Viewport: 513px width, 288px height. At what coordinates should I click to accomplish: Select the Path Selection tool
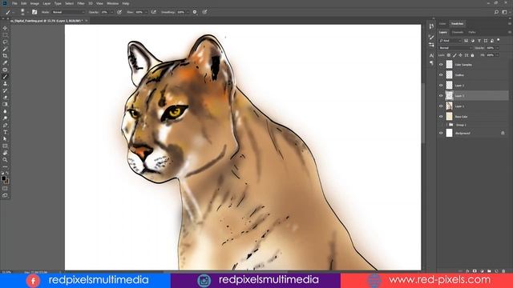click(x=5, y=138)
